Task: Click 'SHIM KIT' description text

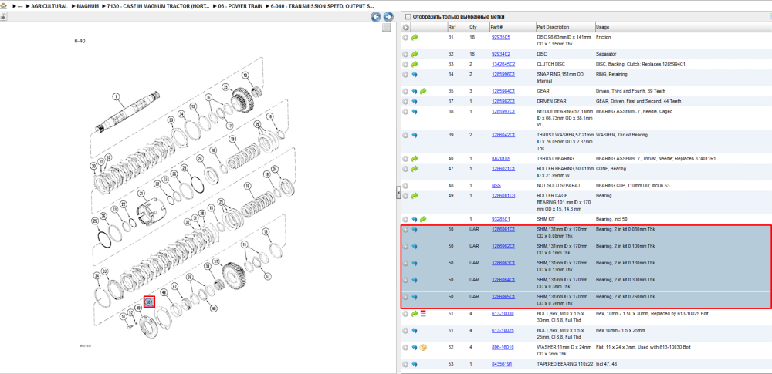Action: point(547,219)
